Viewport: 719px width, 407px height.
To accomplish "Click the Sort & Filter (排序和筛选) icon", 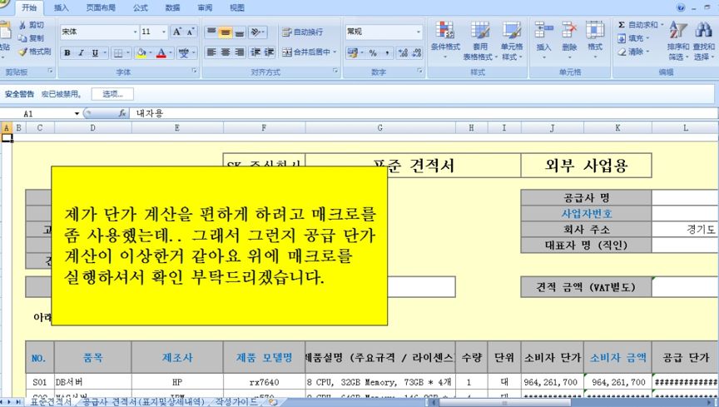I will pyautogui.click(x=678, y=38).
